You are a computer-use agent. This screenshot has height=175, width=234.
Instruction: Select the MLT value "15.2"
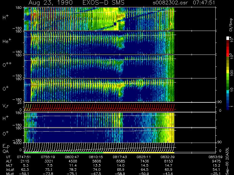click(216, 165)
